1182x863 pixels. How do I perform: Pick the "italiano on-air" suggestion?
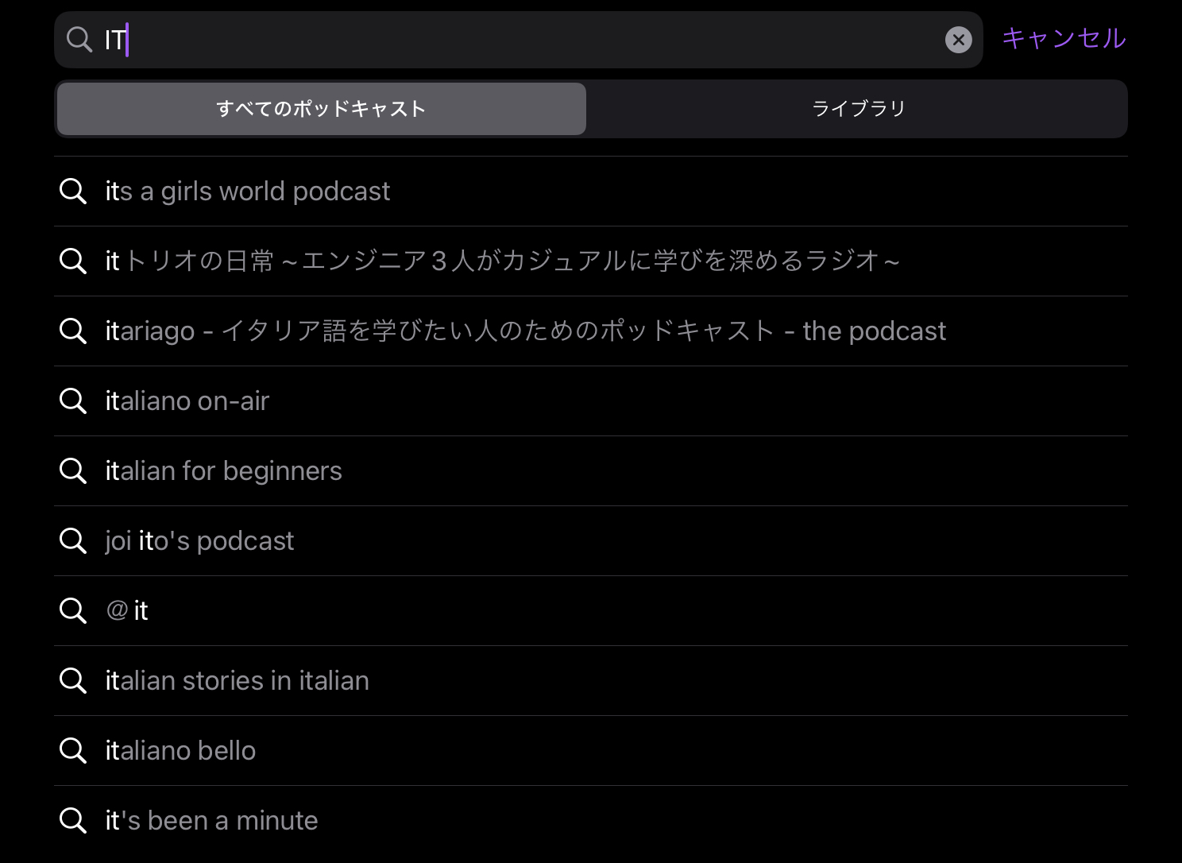point(187,401)
